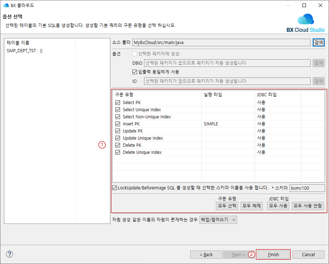
Task: Select SMP_DEPT_TST table entry
Action: pos(24,51)
